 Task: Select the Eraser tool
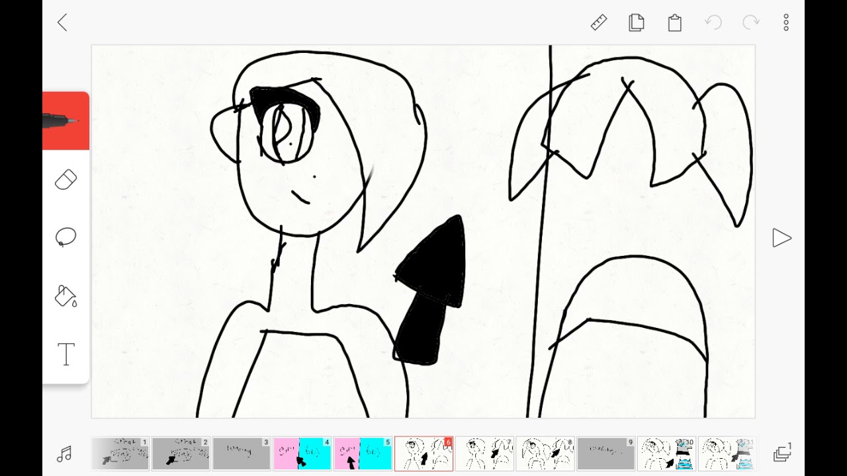tap(66, 179)
